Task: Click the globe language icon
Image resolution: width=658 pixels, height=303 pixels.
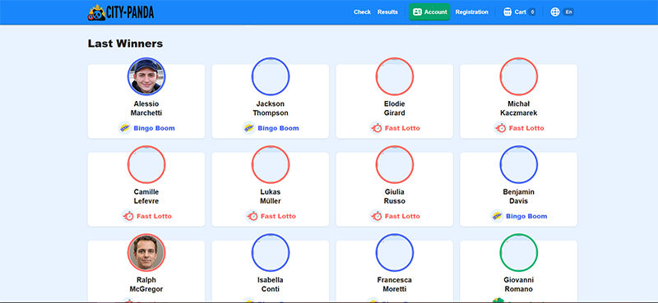Action: click(555, 12)
